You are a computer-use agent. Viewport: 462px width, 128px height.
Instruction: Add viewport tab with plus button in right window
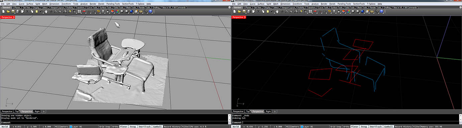coord(275,111)
